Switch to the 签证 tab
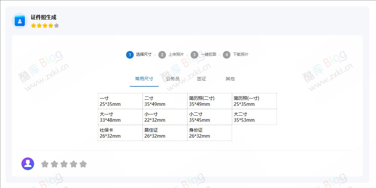Viewport: 376px width, 188px height. pos(201,79)
